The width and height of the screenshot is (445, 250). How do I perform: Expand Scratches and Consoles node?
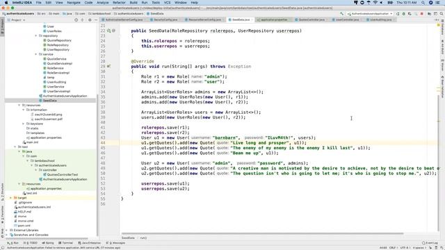(7, 235)
